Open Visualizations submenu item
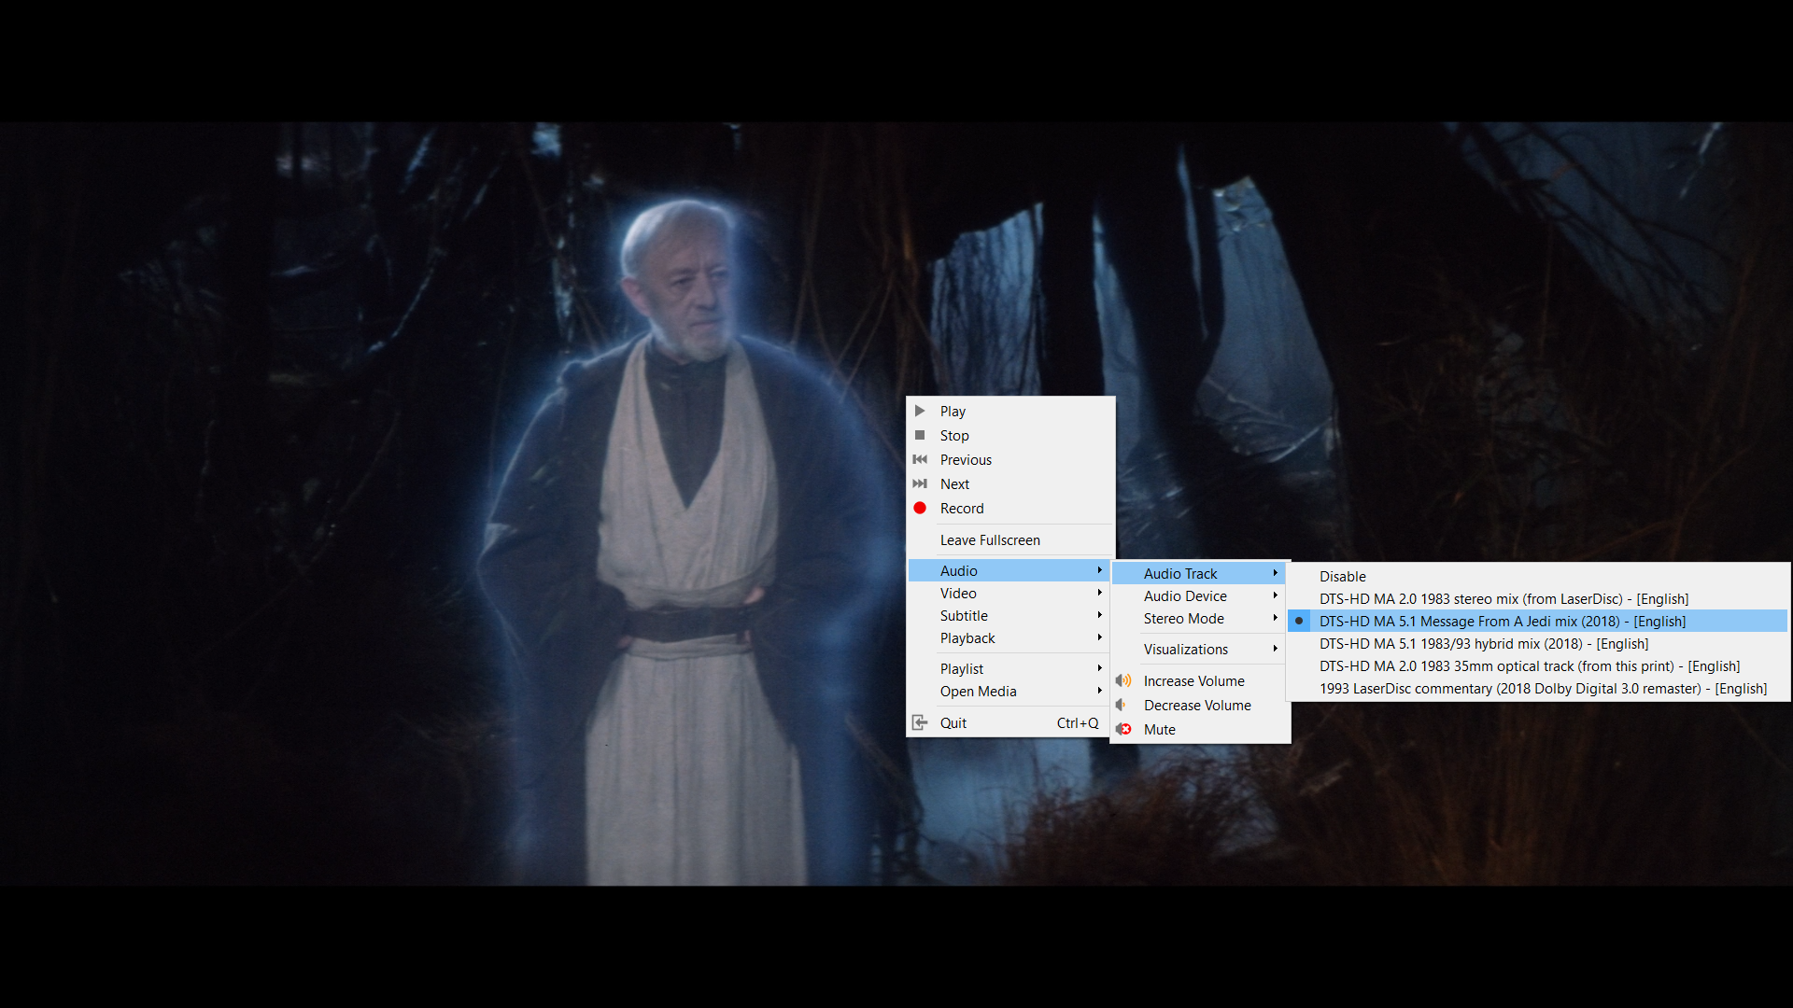The height and width of the screenshot is (1008, 1793). [x=1199, y=649]
